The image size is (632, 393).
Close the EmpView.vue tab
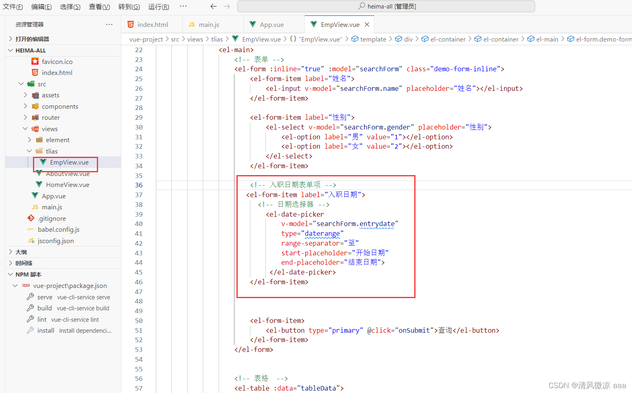[367, 24]
